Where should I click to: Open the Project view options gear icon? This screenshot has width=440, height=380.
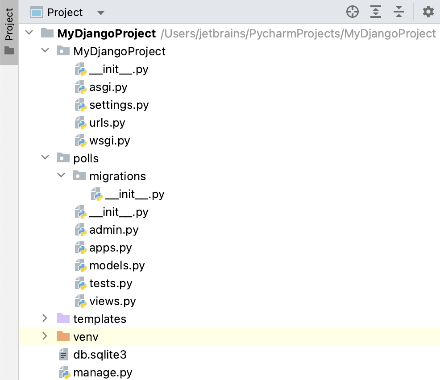click(428, 12)
